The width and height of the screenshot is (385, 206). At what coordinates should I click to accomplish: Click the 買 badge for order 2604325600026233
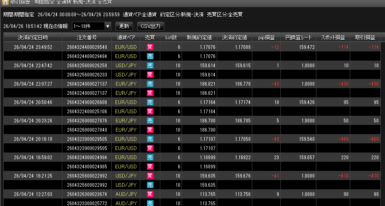(x=150, y=75)
